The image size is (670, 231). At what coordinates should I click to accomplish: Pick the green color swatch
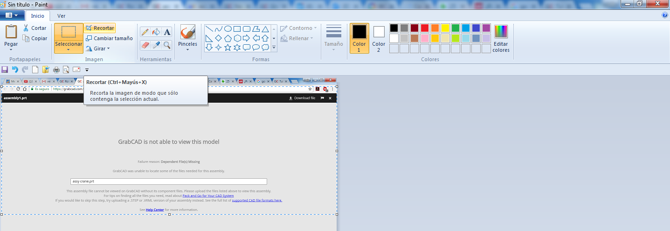coord(456,28)
